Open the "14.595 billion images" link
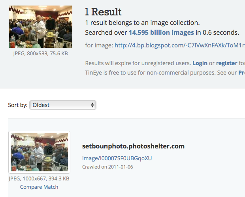Viewport: 245px width, 197px height. [x=161, y=32]
